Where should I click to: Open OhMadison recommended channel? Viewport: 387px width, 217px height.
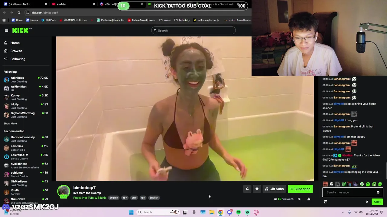click(26, 183)
